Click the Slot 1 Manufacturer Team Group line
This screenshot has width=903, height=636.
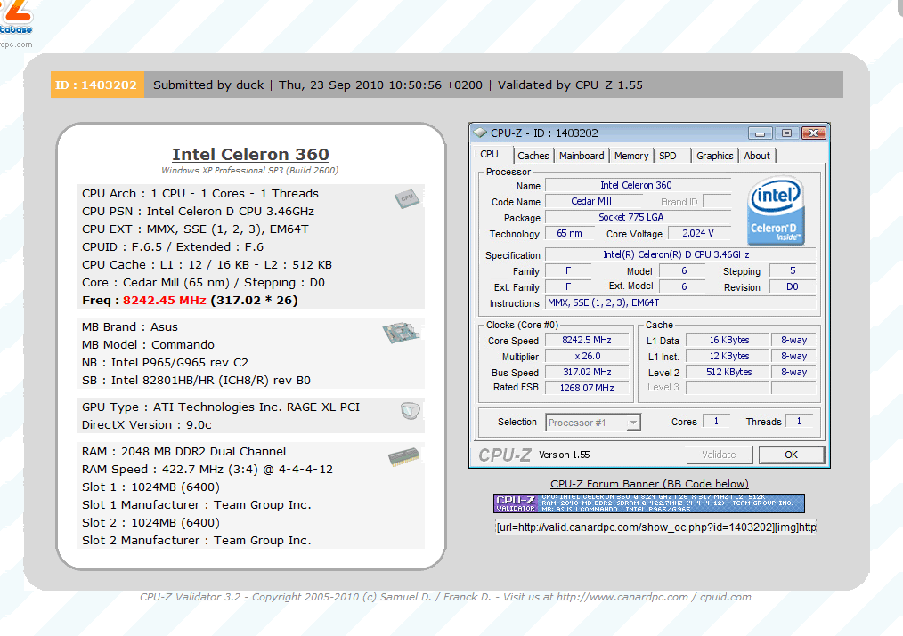197,505
